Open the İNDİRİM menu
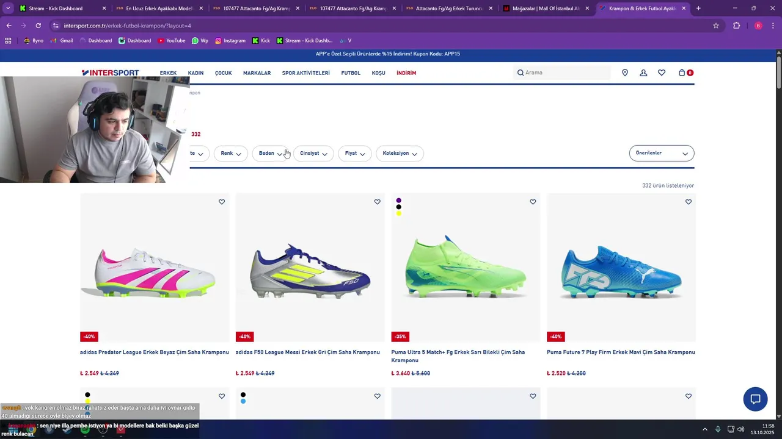This screenshot has width=782, height=439. [x=406, y=73]
